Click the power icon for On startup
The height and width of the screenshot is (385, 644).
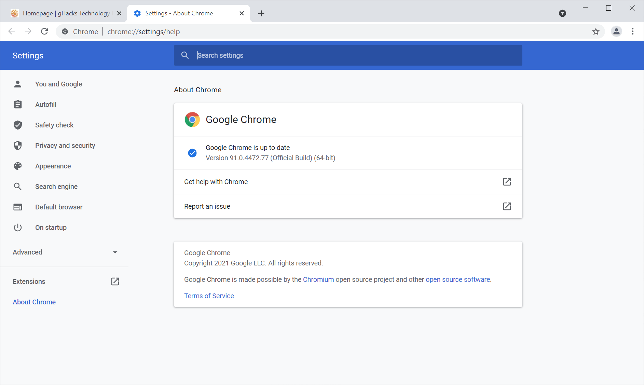coord(18,228)
